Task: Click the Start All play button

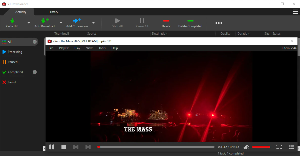Action: [x=117, y=23]
